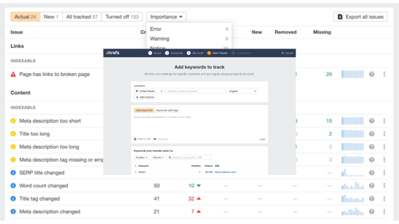
Task: Open help for Word count changed
Action: (372, 185)
